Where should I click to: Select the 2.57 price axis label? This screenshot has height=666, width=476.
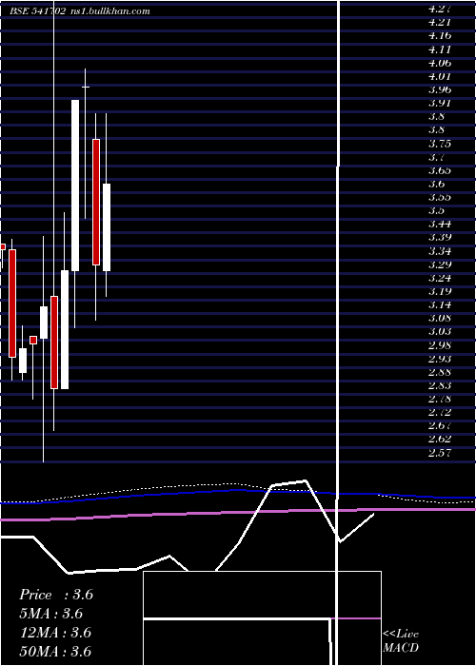pyautogui.click(x=440, y=453)
